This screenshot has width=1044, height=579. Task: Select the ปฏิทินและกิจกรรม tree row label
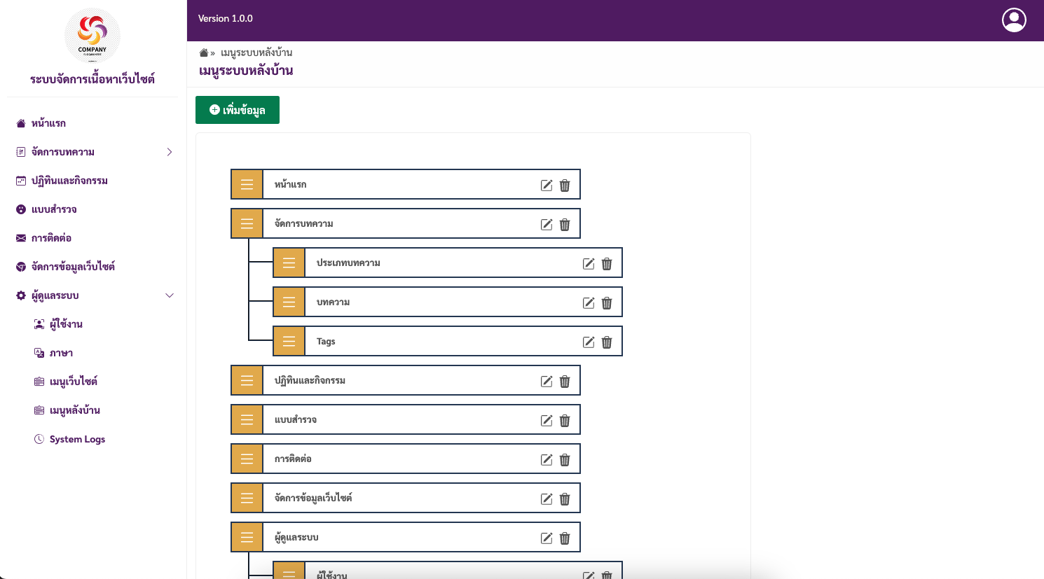tap(310, 380)
